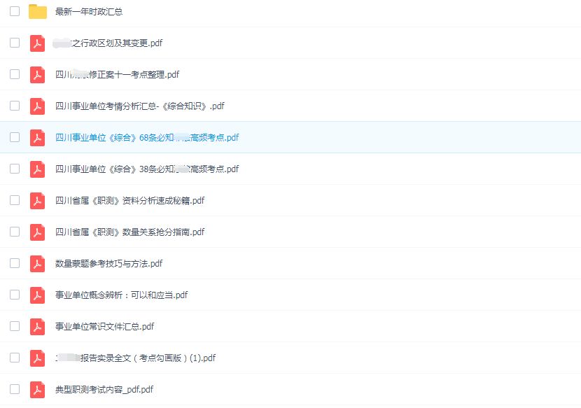Check box next to 可以和应当.pdf

(15, 295)
